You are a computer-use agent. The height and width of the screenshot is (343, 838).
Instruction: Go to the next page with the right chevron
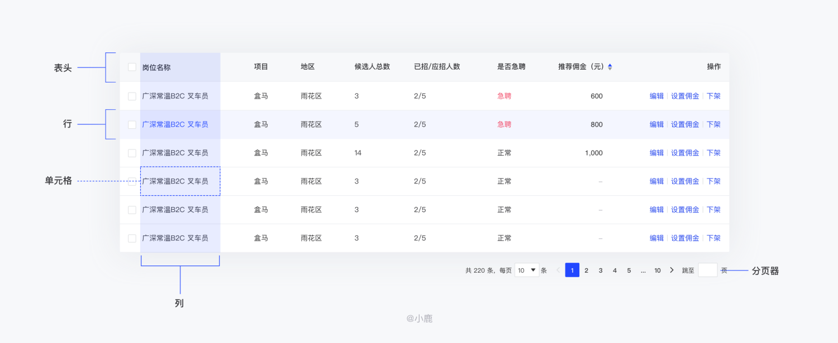(672, 270)
